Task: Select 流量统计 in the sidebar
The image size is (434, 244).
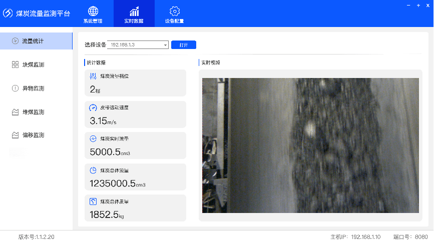Action: tap(36, 41)
